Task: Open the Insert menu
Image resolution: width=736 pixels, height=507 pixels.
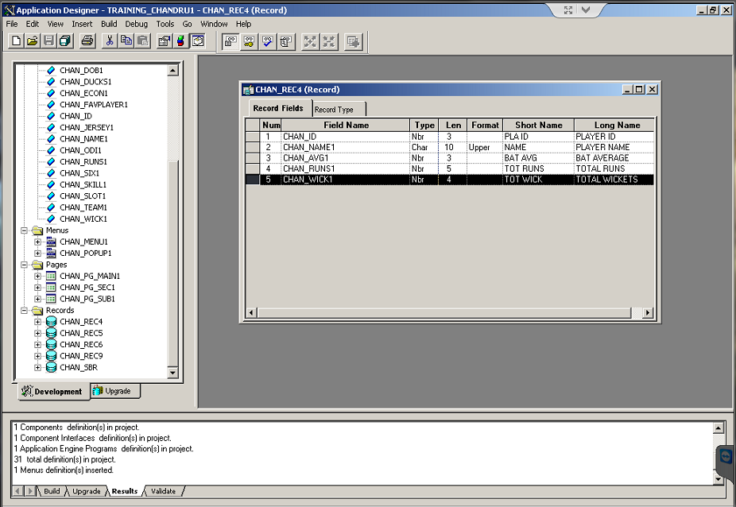Action: click(x=83, y=24)
